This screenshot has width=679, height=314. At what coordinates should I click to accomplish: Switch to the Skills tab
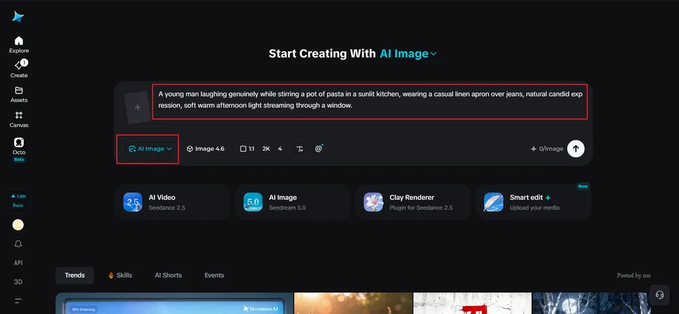[120, 275]
